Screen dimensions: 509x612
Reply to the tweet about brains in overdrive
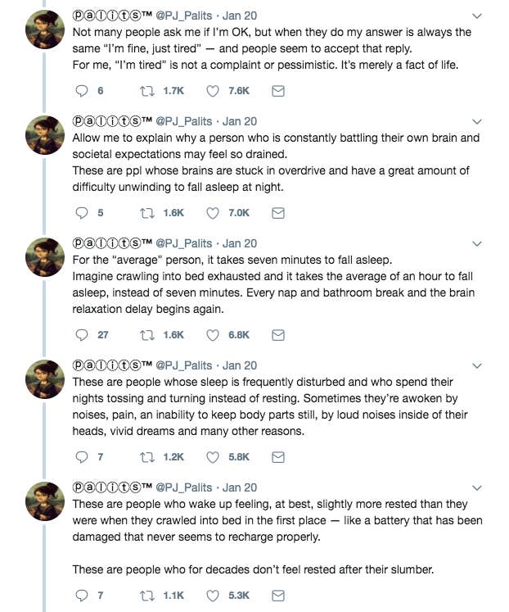[82, 213]
